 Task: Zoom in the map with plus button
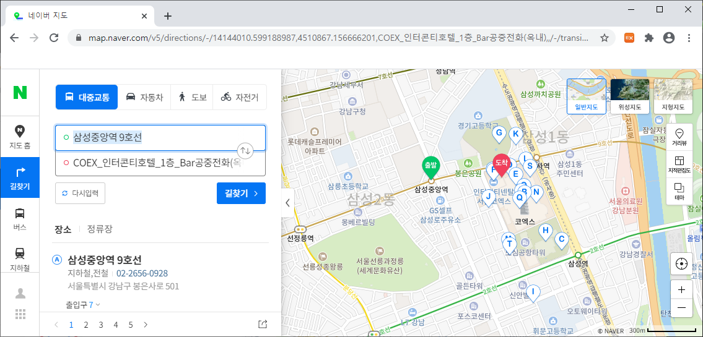coord(681,289)
